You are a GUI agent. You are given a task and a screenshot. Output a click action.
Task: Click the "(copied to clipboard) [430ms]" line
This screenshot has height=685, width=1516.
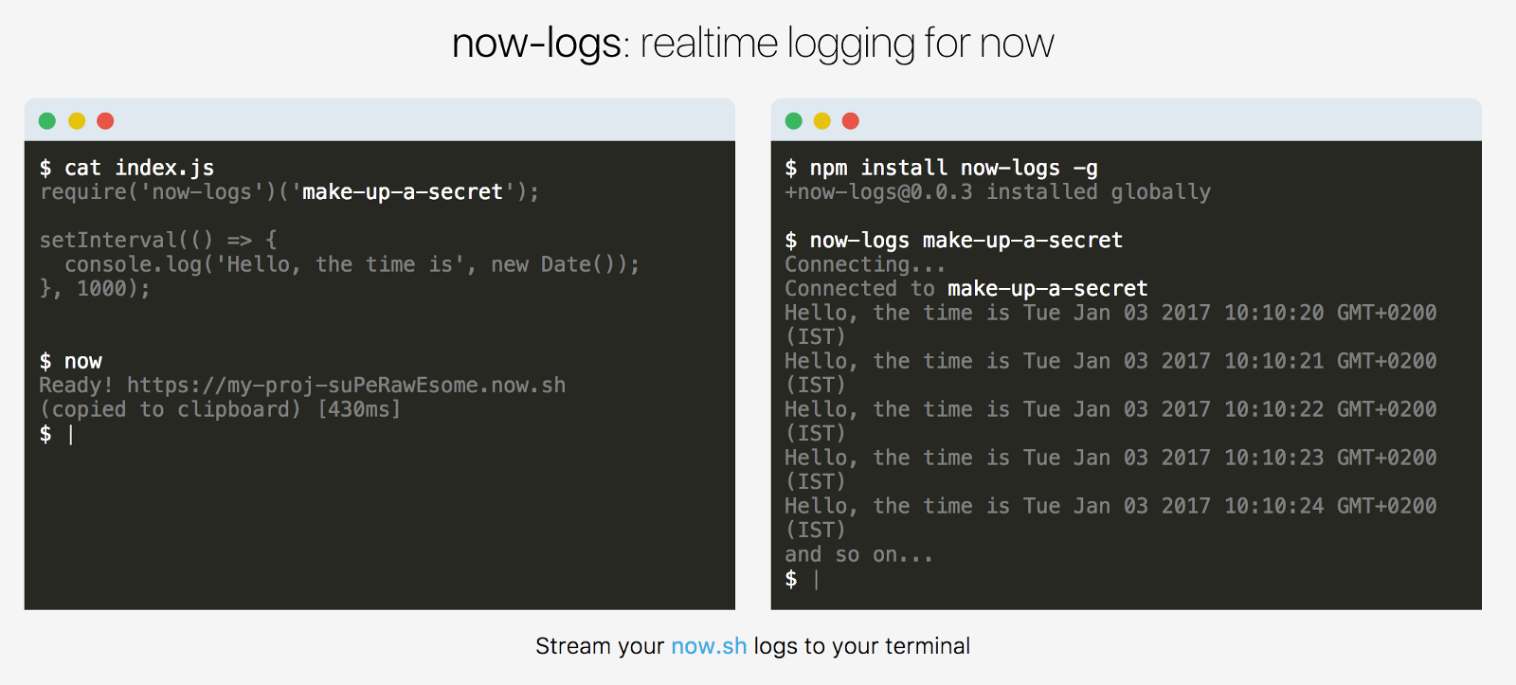click(220, 409)
